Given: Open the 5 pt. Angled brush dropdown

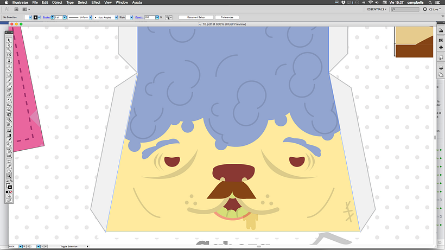Looking at the screenshot, I should tap(116, 17).
